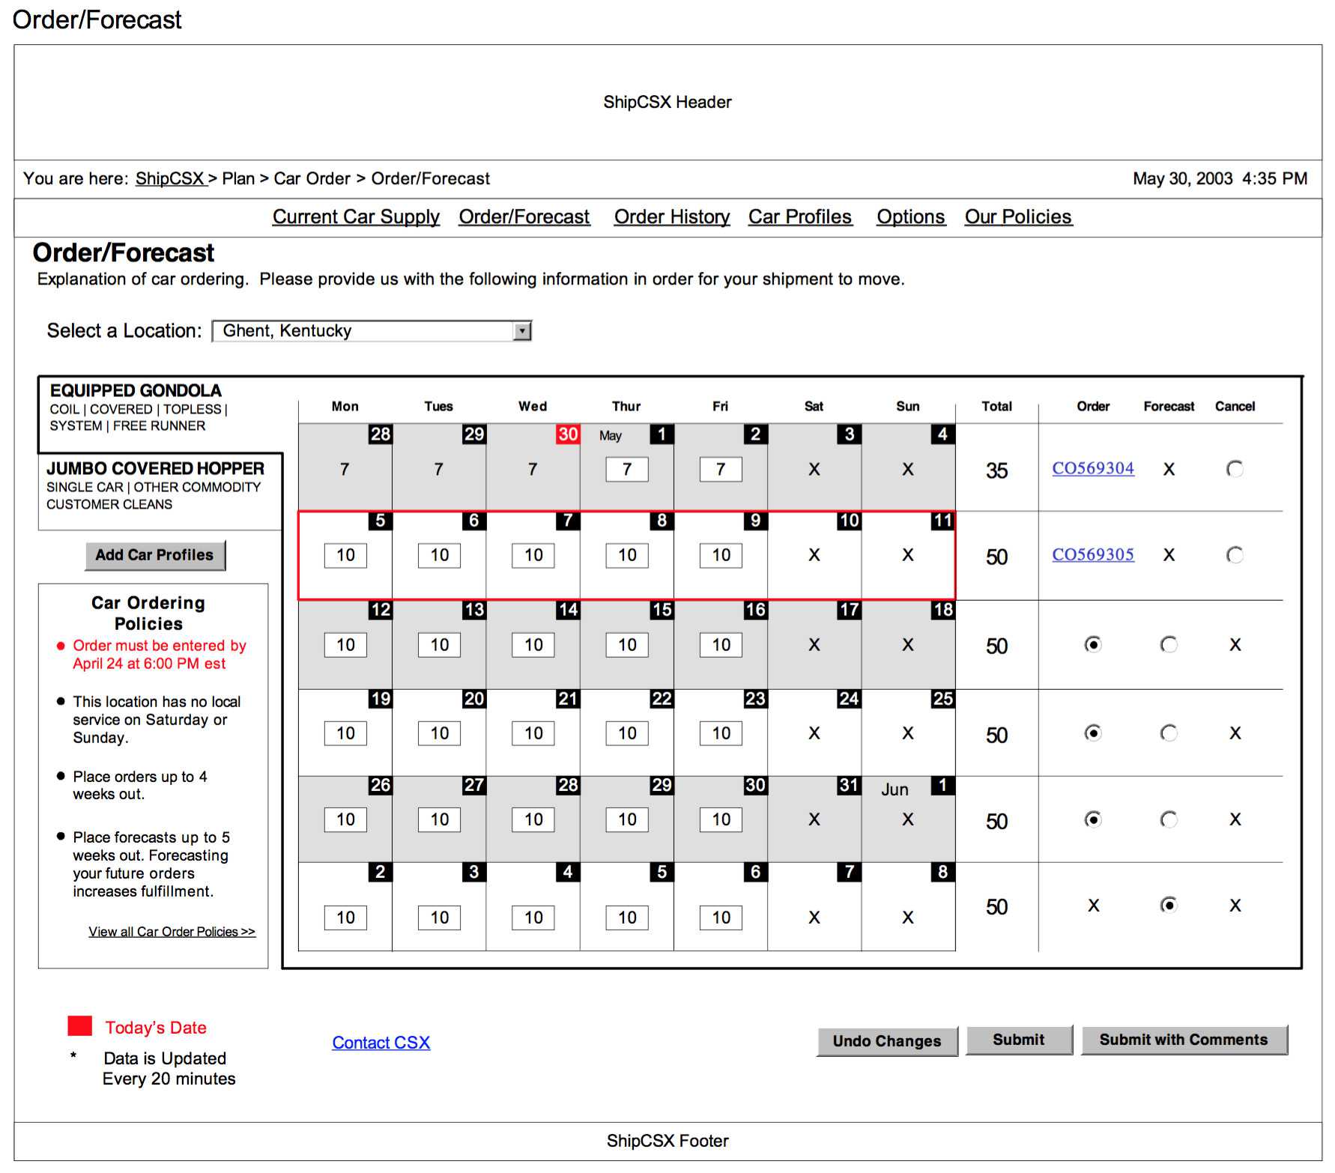The height and width of the screenshot is (1173, 1335).
Task: Click the Undo Changes button
Action: point(887,1041)
